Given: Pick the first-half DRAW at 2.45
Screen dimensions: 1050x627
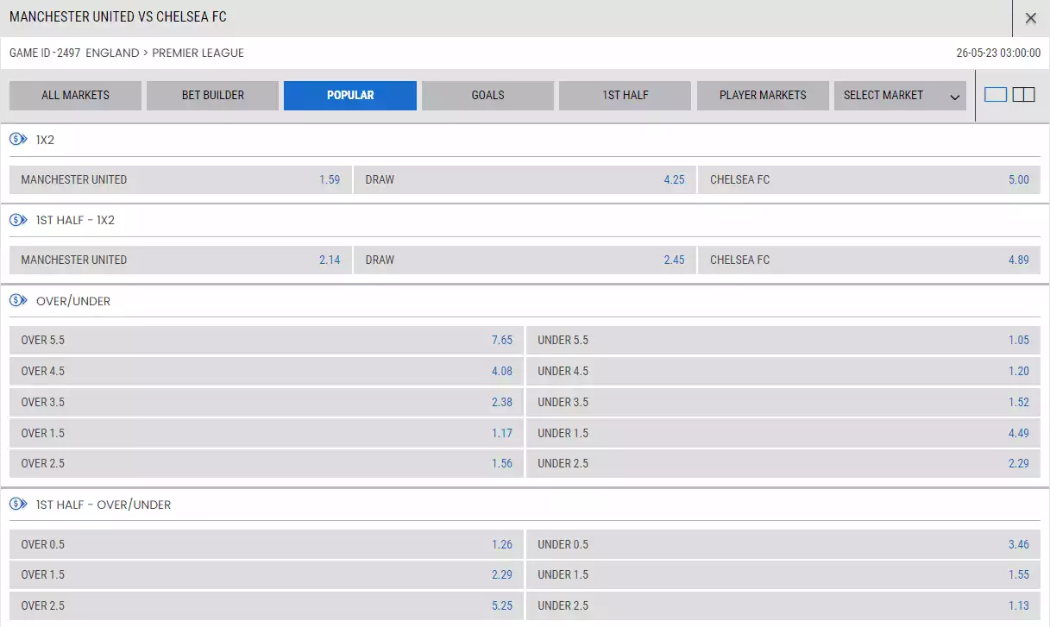Looking at the screenshot, I should point(525,260).
